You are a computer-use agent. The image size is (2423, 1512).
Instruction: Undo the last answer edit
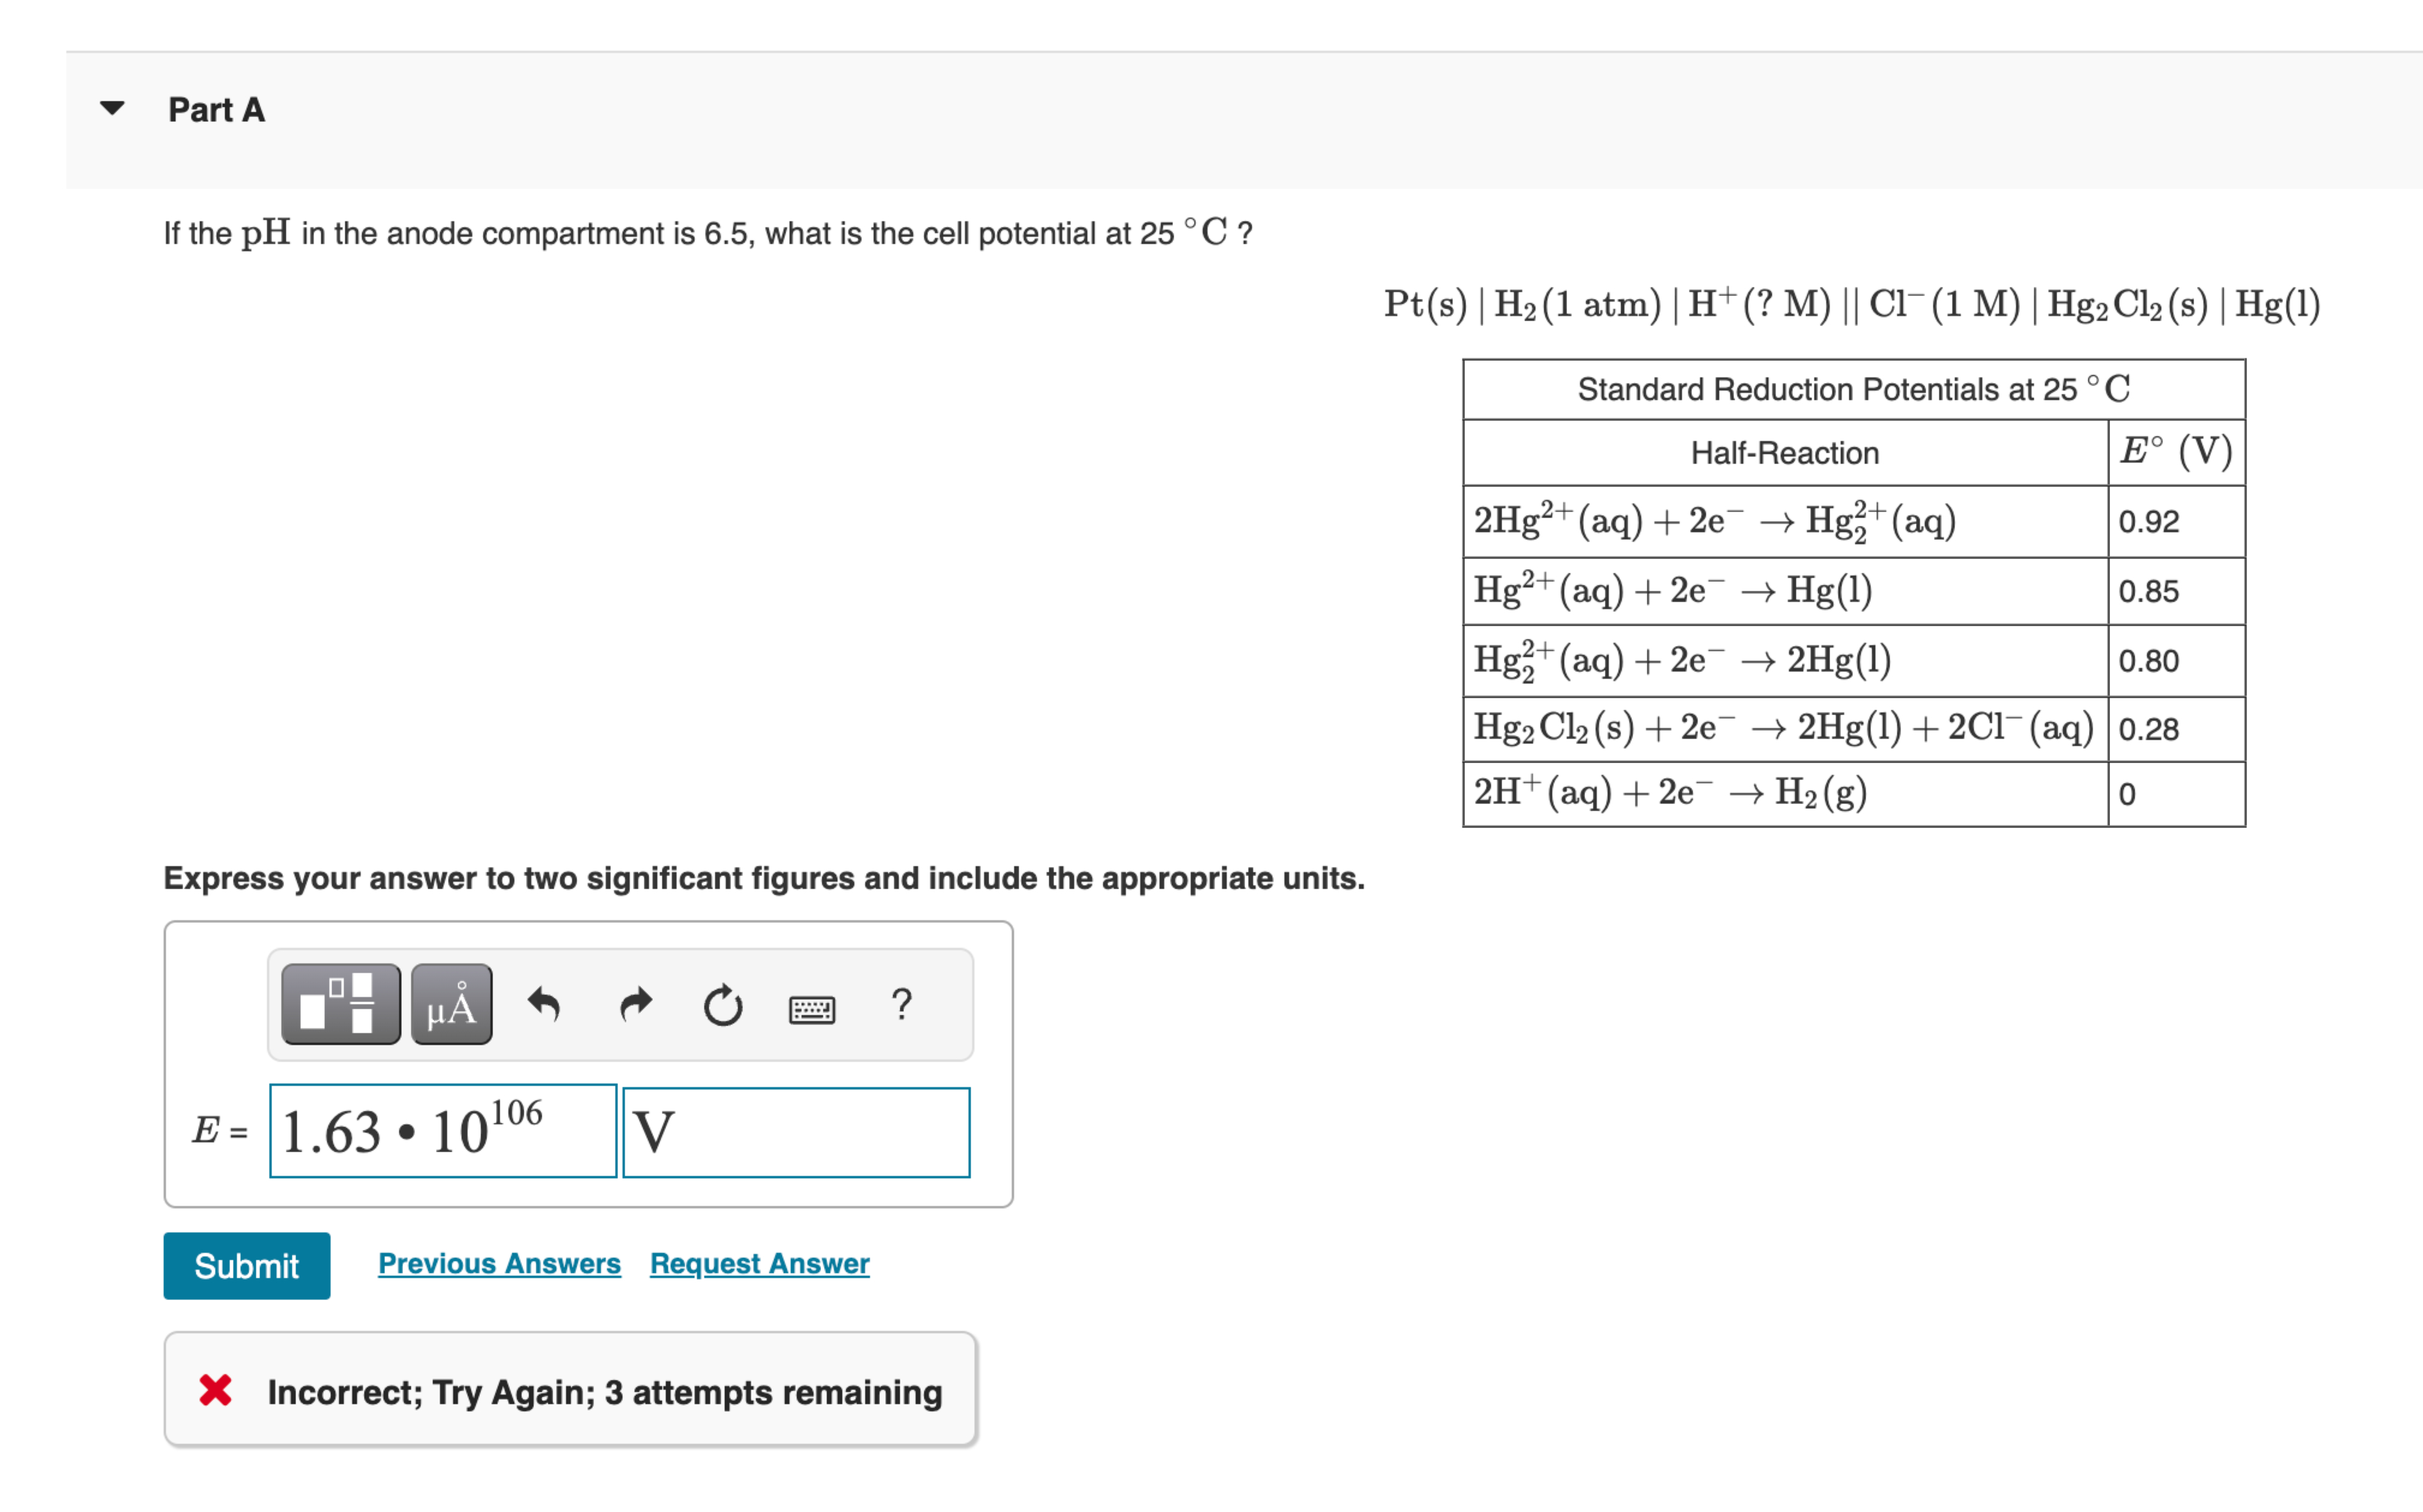tap(545, 1004)
